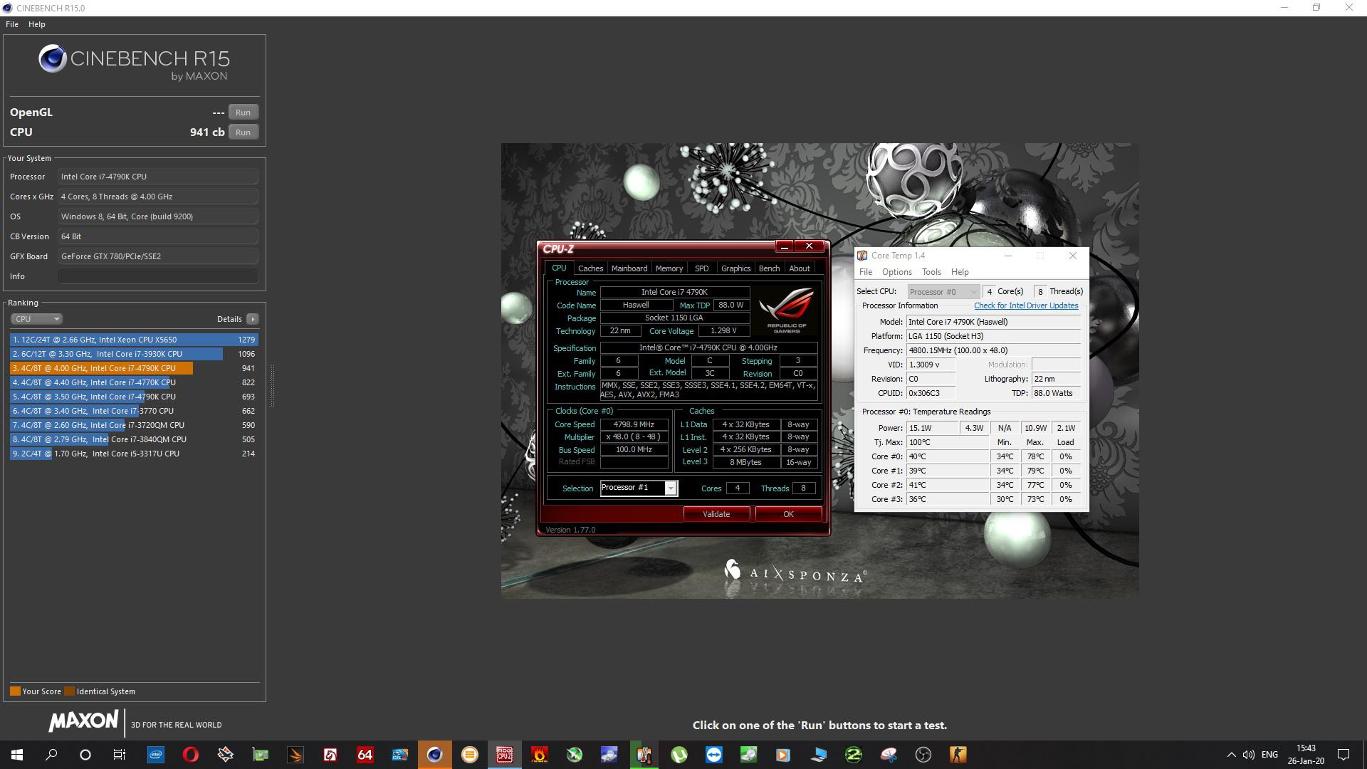1367x769 pixels.
Task: Click the Validate button in CPU-Z
Action: (x=716, y=514)
